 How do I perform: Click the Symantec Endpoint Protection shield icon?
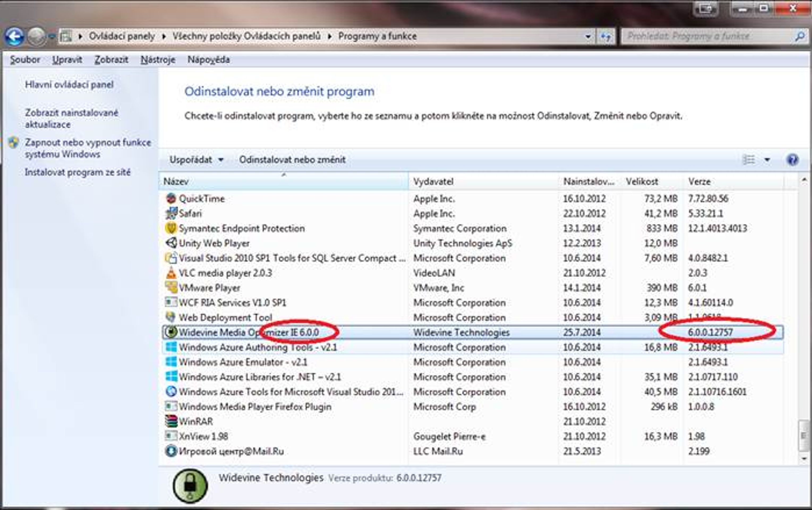(x=171, y=228)
